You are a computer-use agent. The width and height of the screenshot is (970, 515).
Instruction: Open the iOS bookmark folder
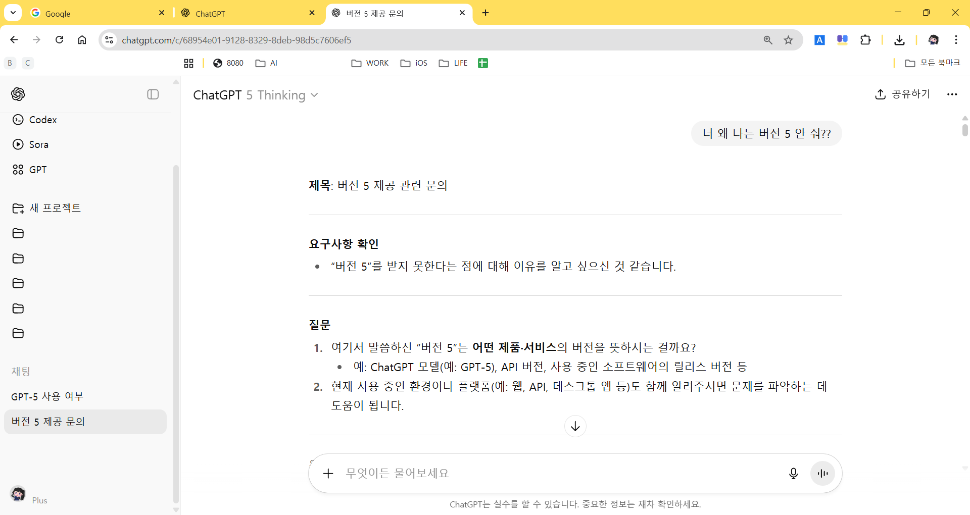click(x=414, y=63)
